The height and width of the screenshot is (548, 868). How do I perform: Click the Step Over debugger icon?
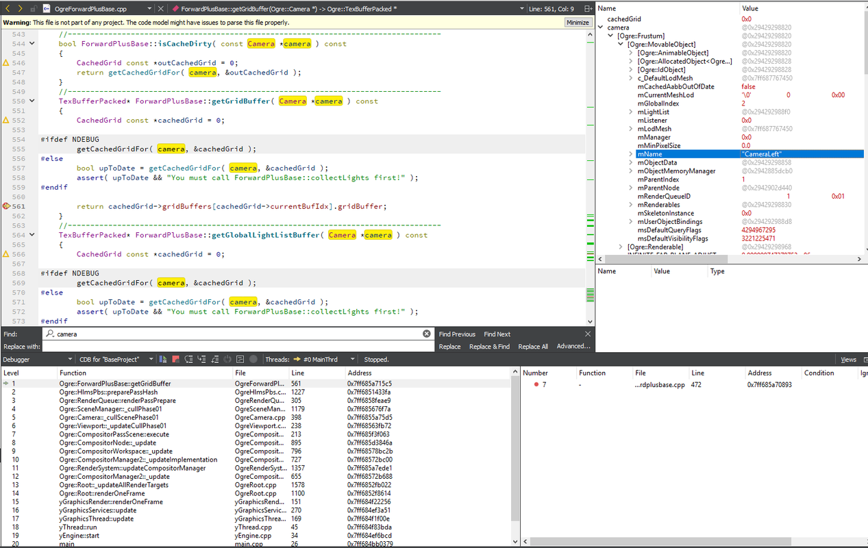pos(188,360)
